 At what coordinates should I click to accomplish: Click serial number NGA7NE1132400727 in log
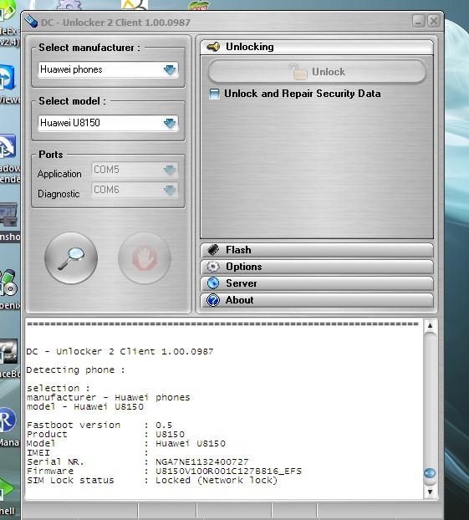tap(201, 462)
